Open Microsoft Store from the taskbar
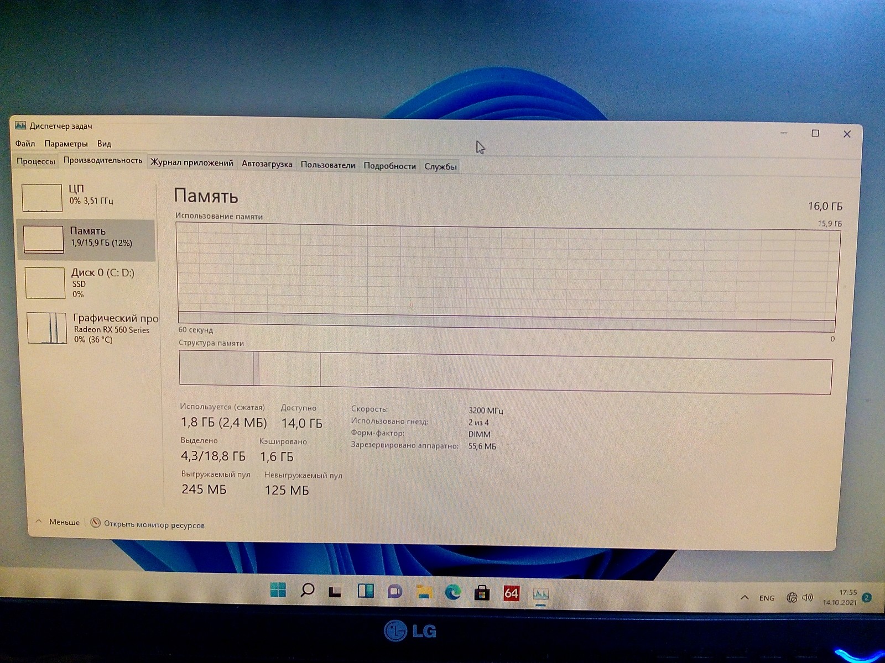 [482, 593]
